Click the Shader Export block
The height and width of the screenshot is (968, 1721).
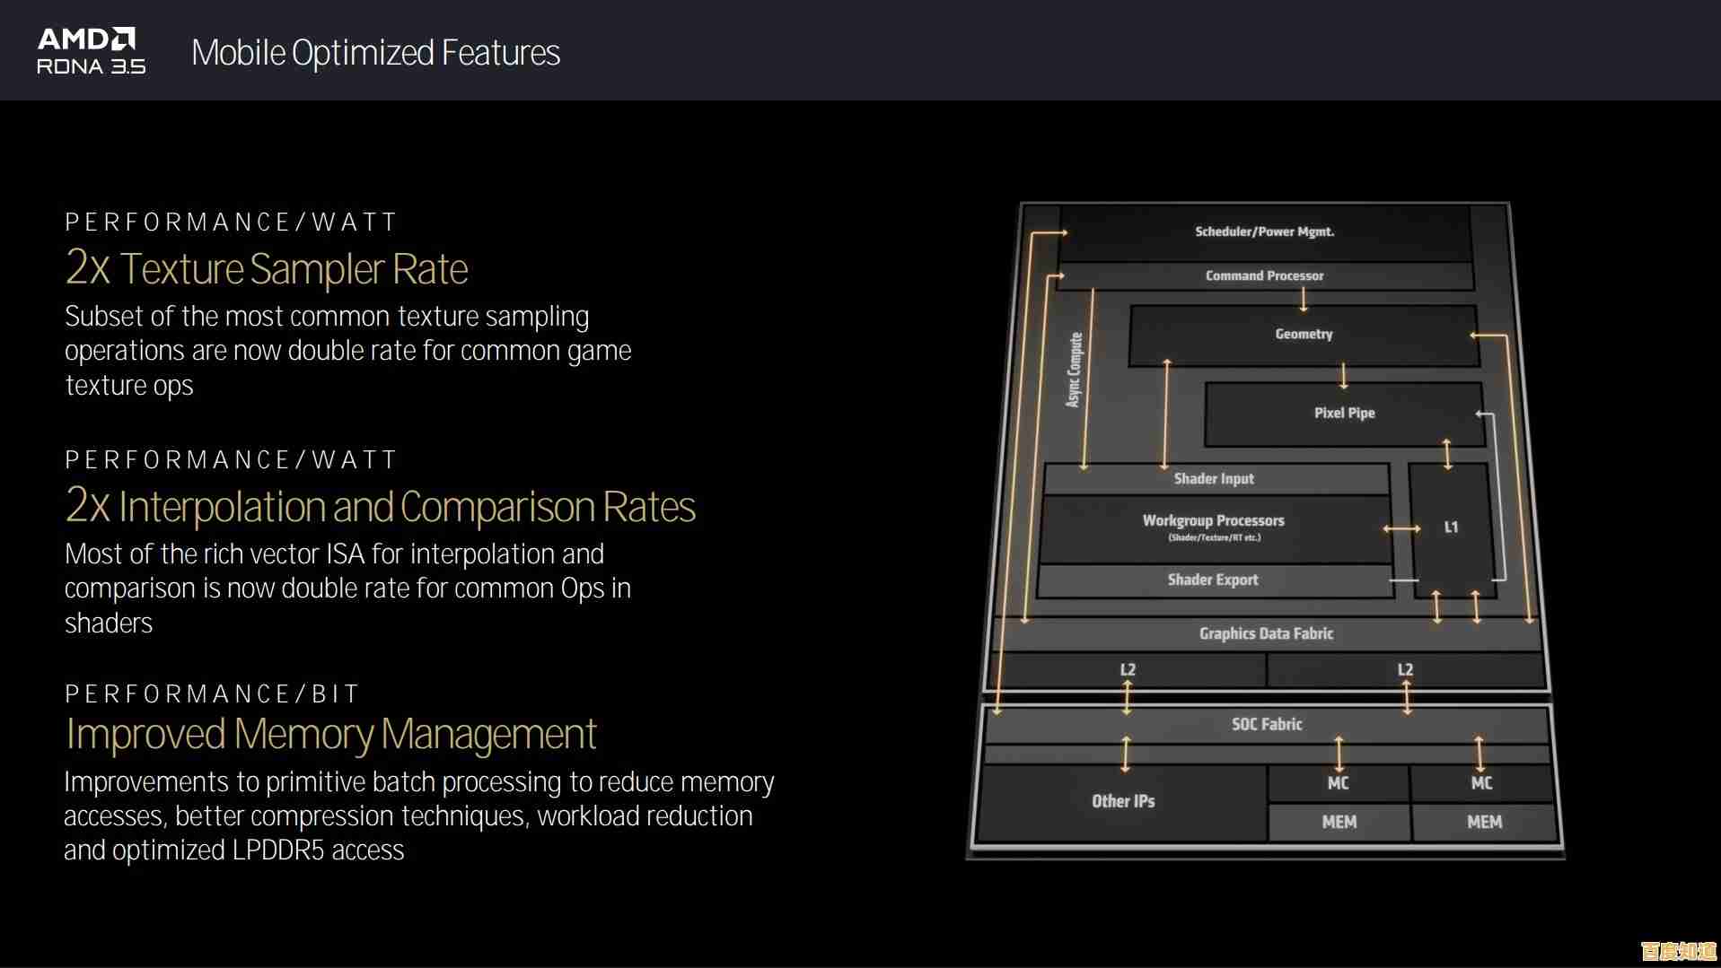pyautogui.click(x=1212, y=580)
